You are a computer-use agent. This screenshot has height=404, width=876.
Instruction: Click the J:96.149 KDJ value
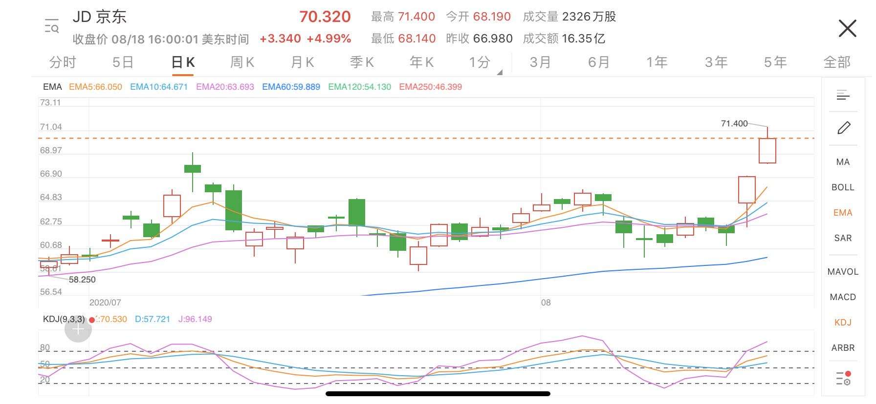[x=195, y=319]
